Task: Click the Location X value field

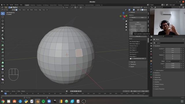Action: click(x=173, y=49)
